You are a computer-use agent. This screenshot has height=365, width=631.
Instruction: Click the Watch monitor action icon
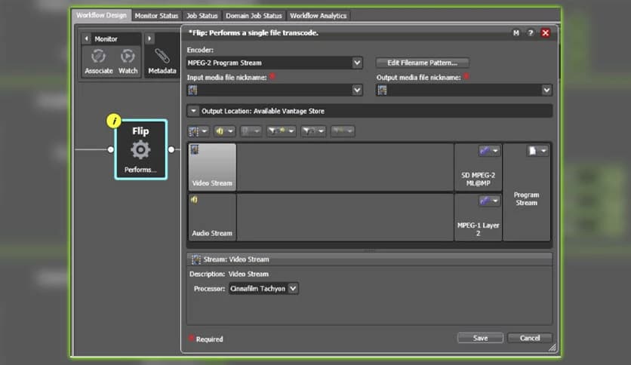(128, 57)
